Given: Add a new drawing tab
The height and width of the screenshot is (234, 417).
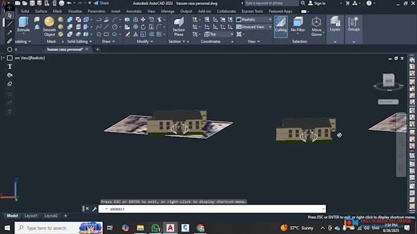Looking at the screenshot, I should click(98, 50).
